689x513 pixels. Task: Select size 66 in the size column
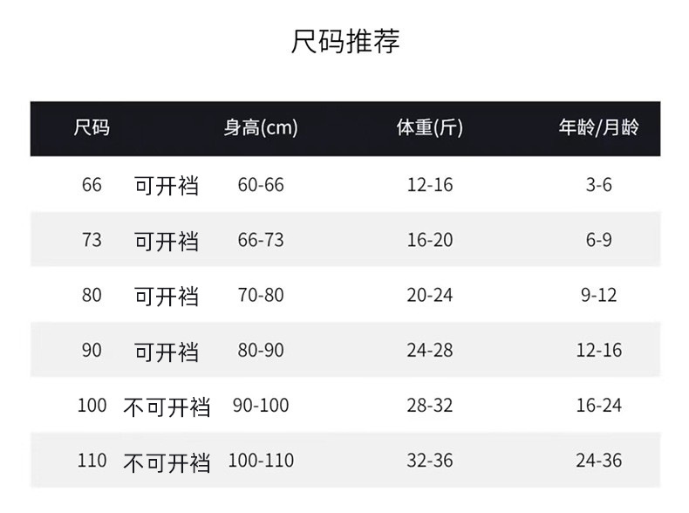click(92, 185)
